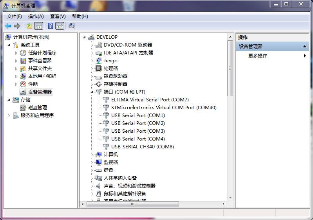Expand the 服务和应用程序 node
Image resolution: width=313 pixels, height=220 pixels.
point(9,115)
